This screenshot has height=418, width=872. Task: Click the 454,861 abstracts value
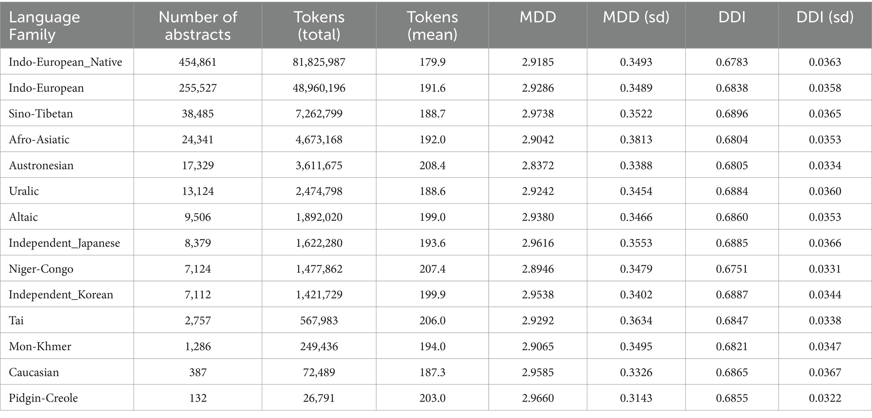pos(198,62)
